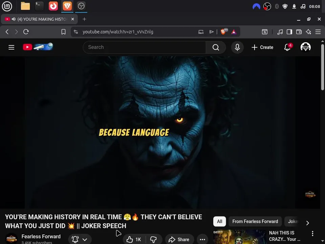Viewport: 325px width, 244px height.
Task: Bookmark this page
Action: [63, 32]
